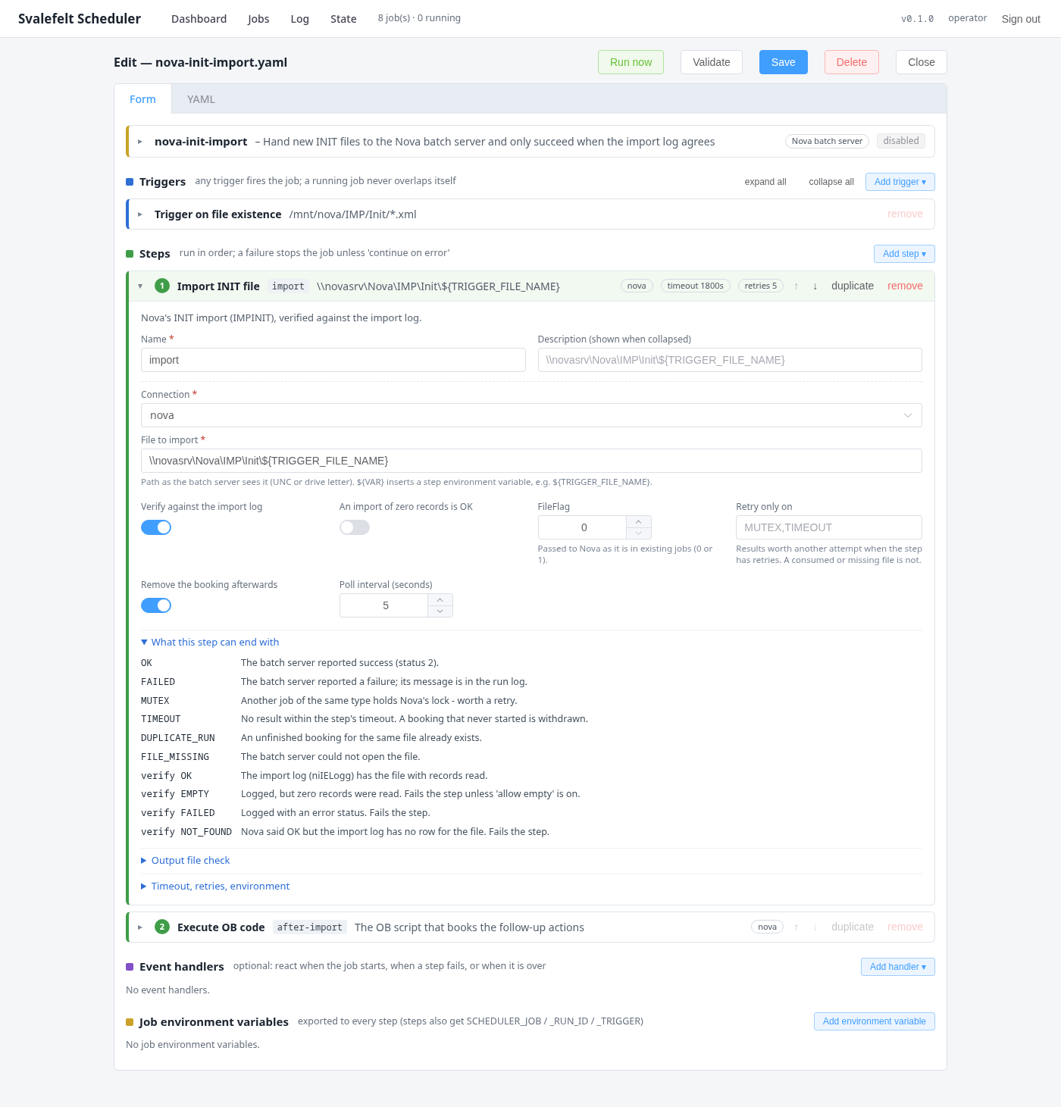Expand Timeout, retries, environment section
The height and width of the screenshot is (1107, 1061).
coord(215,887)
